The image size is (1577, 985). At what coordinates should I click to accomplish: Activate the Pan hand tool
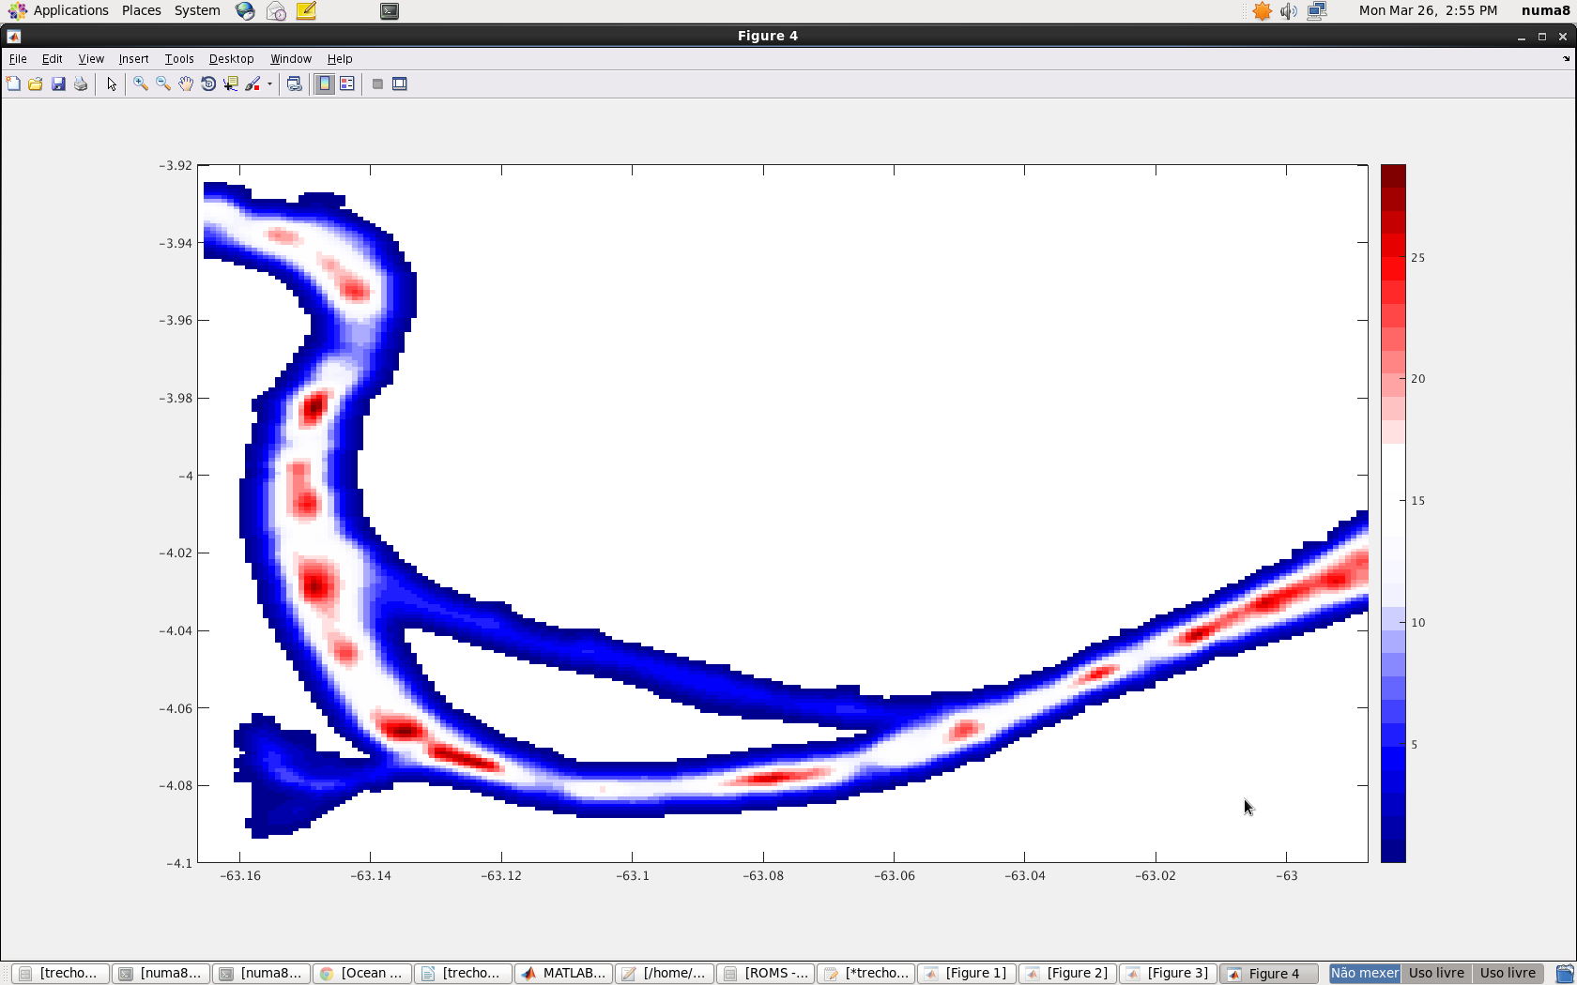(x=186, y=84)
